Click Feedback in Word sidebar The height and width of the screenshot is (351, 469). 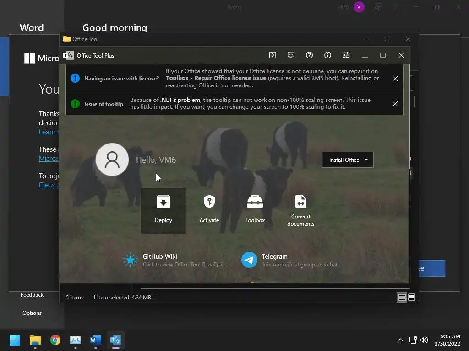[x=32, y=295]
